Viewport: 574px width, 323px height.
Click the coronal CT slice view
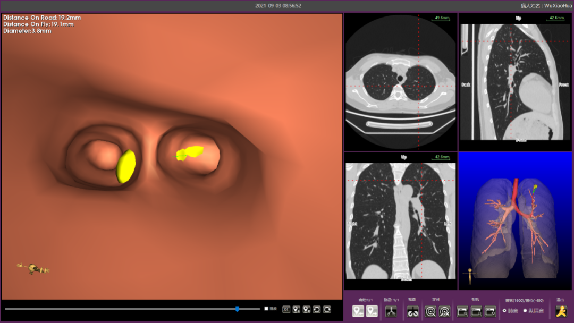point(401,221)
